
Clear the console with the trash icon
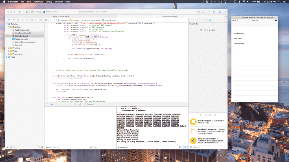(x=179, y=147)
